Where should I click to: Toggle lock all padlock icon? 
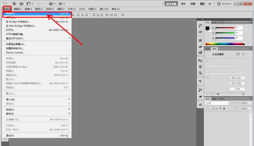click(224, 108)
